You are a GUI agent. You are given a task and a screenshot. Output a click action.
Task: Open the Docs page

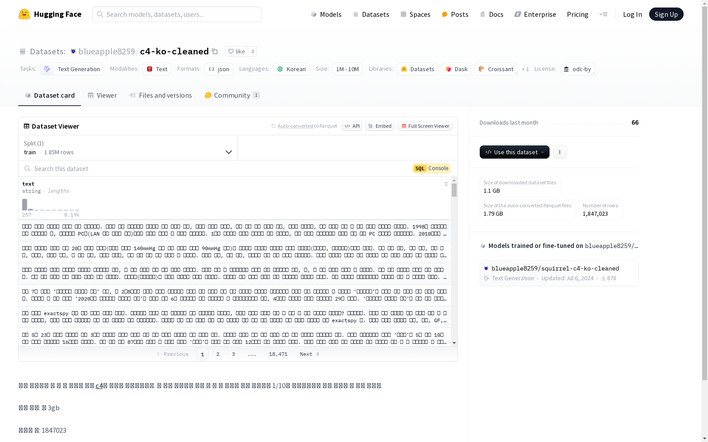(492, 14)
